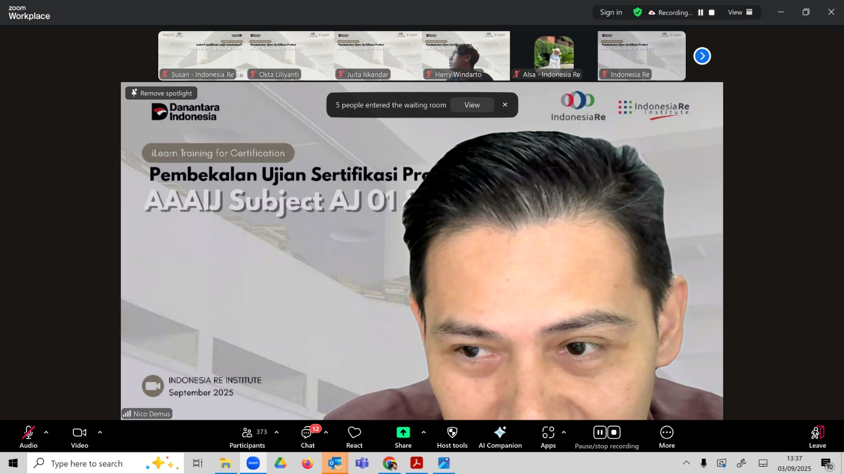Open the React emoji reactions

[354, 437]
